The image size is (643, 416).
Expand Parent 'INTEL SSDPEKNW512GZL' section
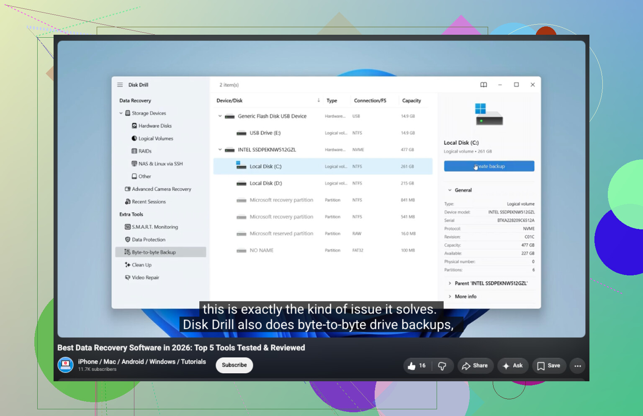point(488,283)
